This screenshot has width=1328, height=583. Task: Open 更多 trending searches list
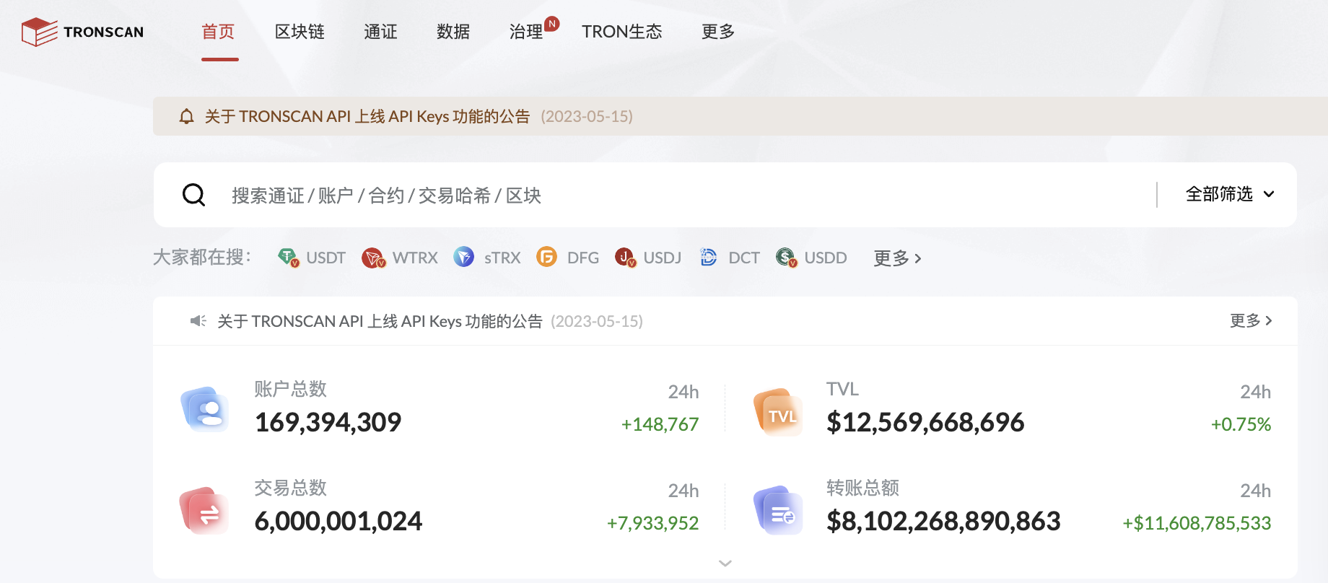[897, 258]
